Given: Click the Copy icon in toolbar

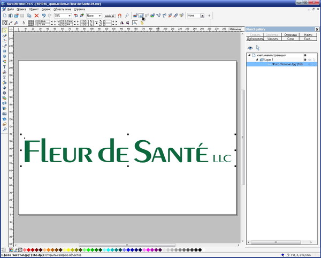Looking at the screenshot, I should click(x=29, y=16).
